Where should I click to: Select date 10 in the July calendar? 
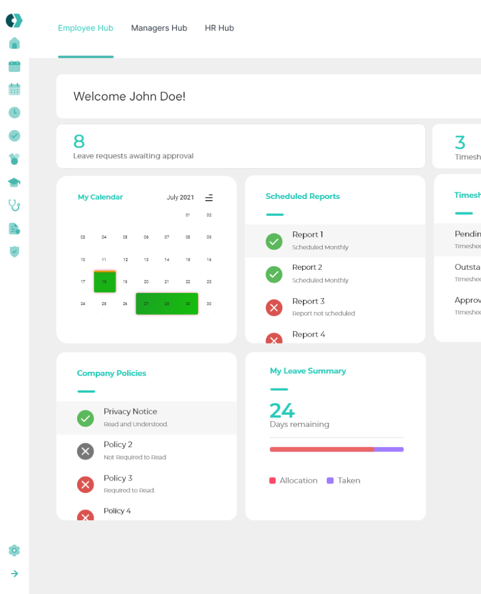83,260
